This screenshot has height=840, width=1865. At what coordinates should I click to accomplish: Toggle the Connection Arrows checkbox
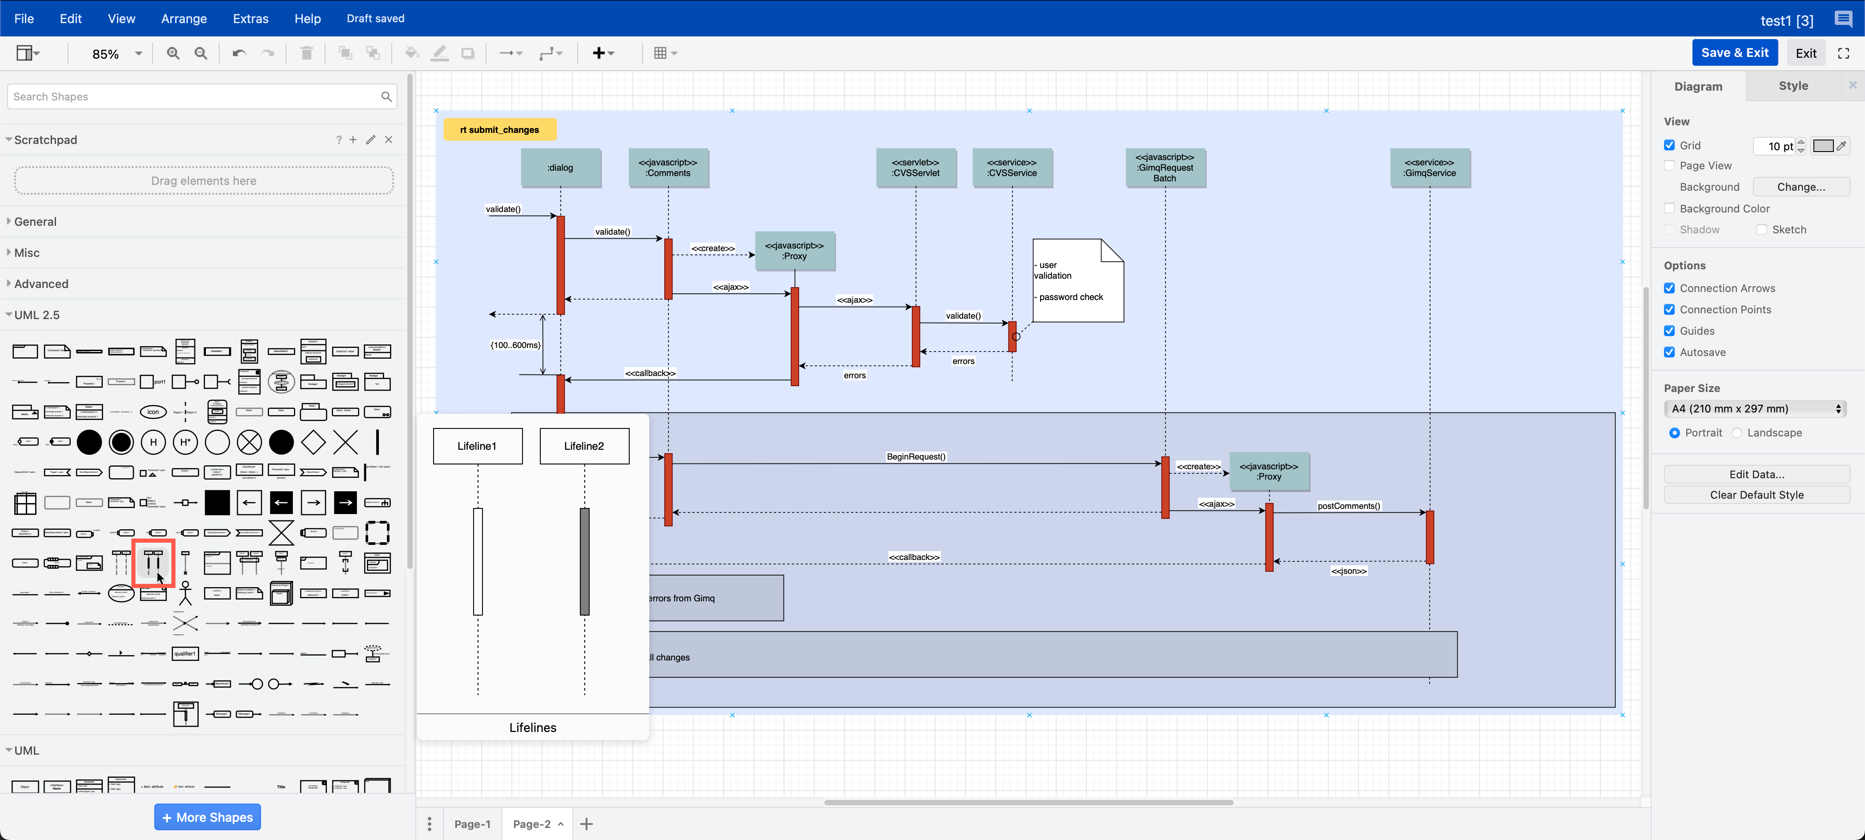(1670, 288)
